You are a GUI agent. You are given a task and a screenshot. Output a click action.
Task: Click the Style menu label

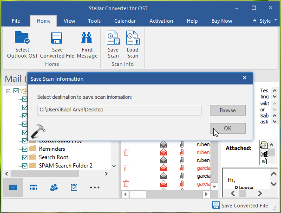pos(265,21)
